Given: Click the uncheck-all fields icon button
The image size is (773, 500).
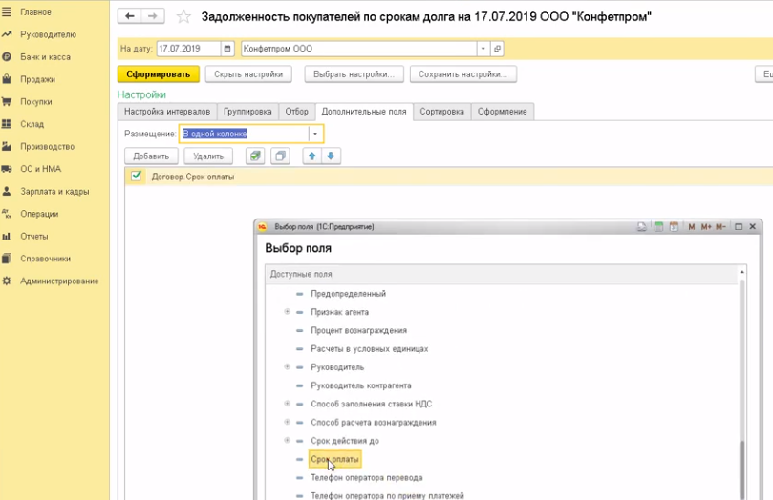Looking at the screenshot, I should tap(279, 156).
